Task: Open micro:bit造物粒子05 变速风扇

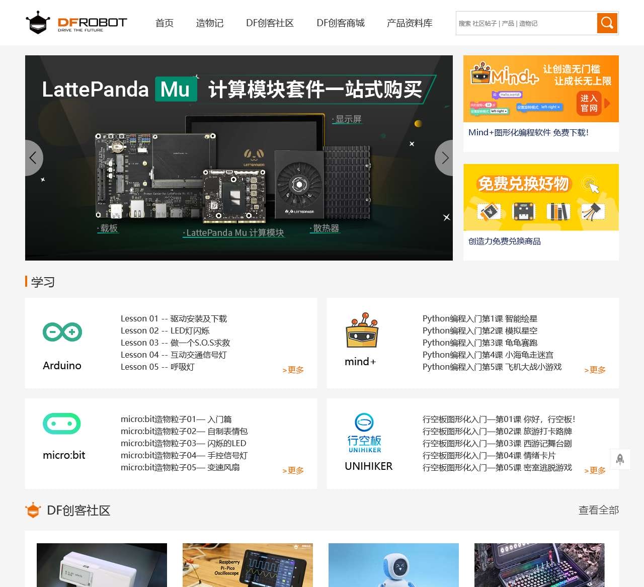Action: pos(180,467)
